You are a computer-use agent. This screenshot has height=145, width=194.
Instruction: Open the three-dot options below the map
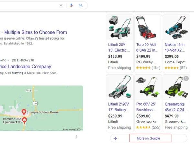pos(76,137)
